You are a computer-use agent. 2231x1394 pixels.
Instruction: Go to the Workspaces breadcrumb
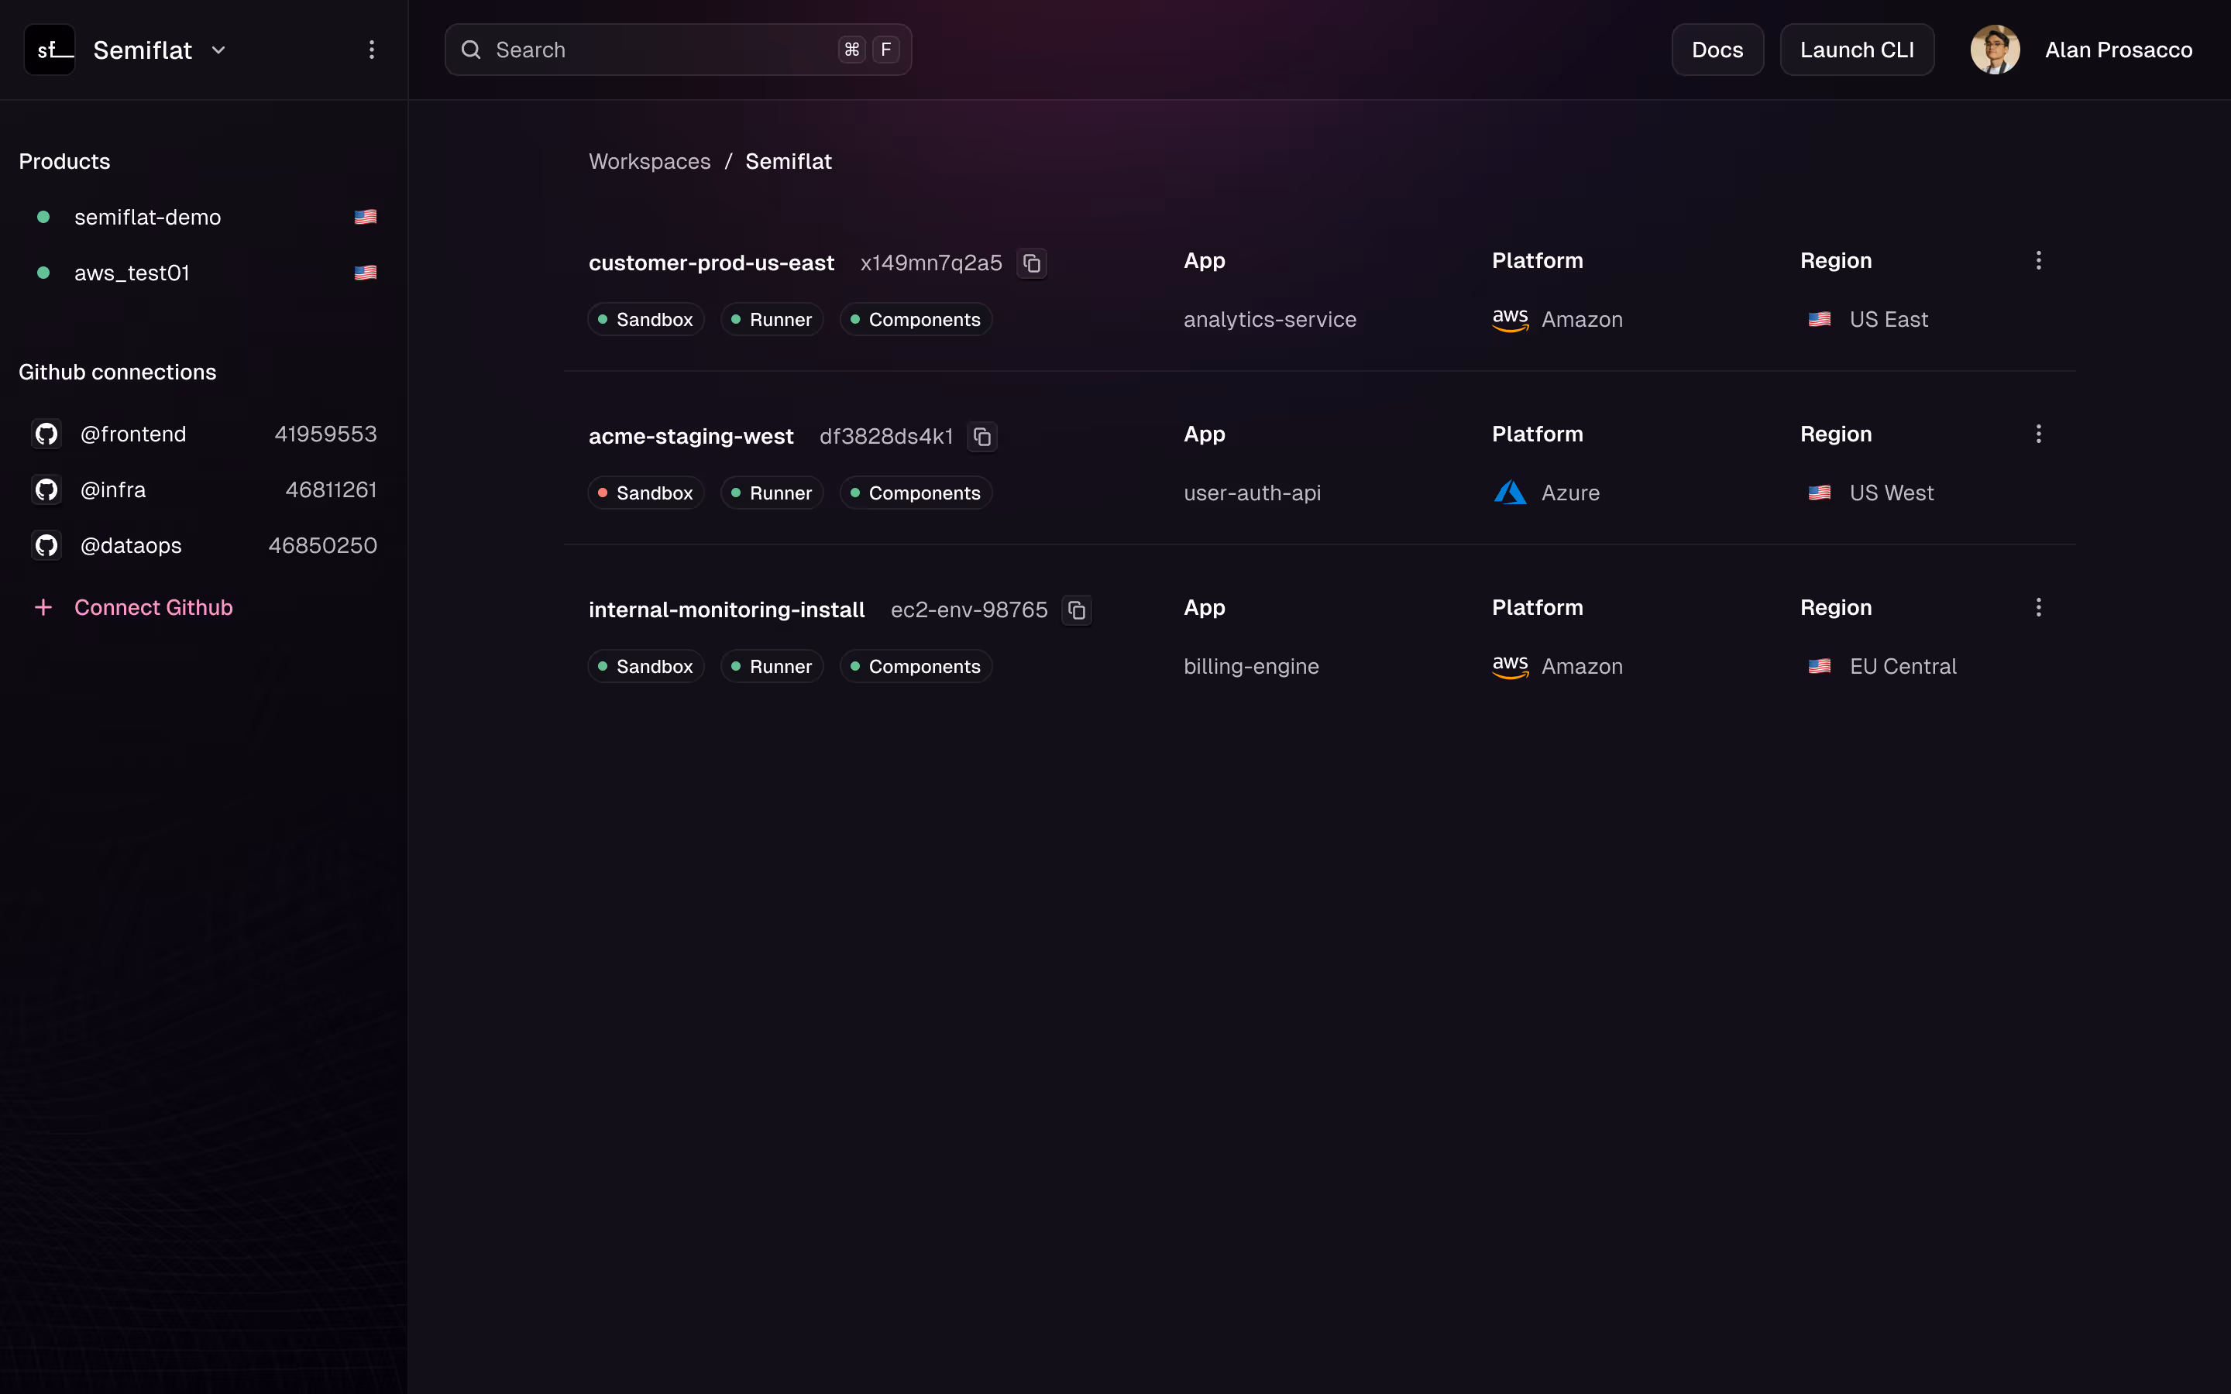pyautogui.click(x=649, y=161)
